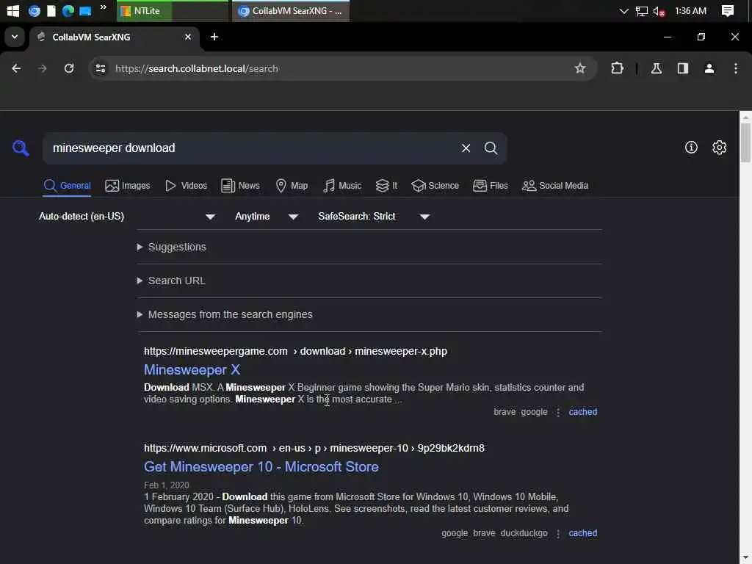Open the SearXNG about info page
This screenshot has width=752, height=564.
point(691,147)
